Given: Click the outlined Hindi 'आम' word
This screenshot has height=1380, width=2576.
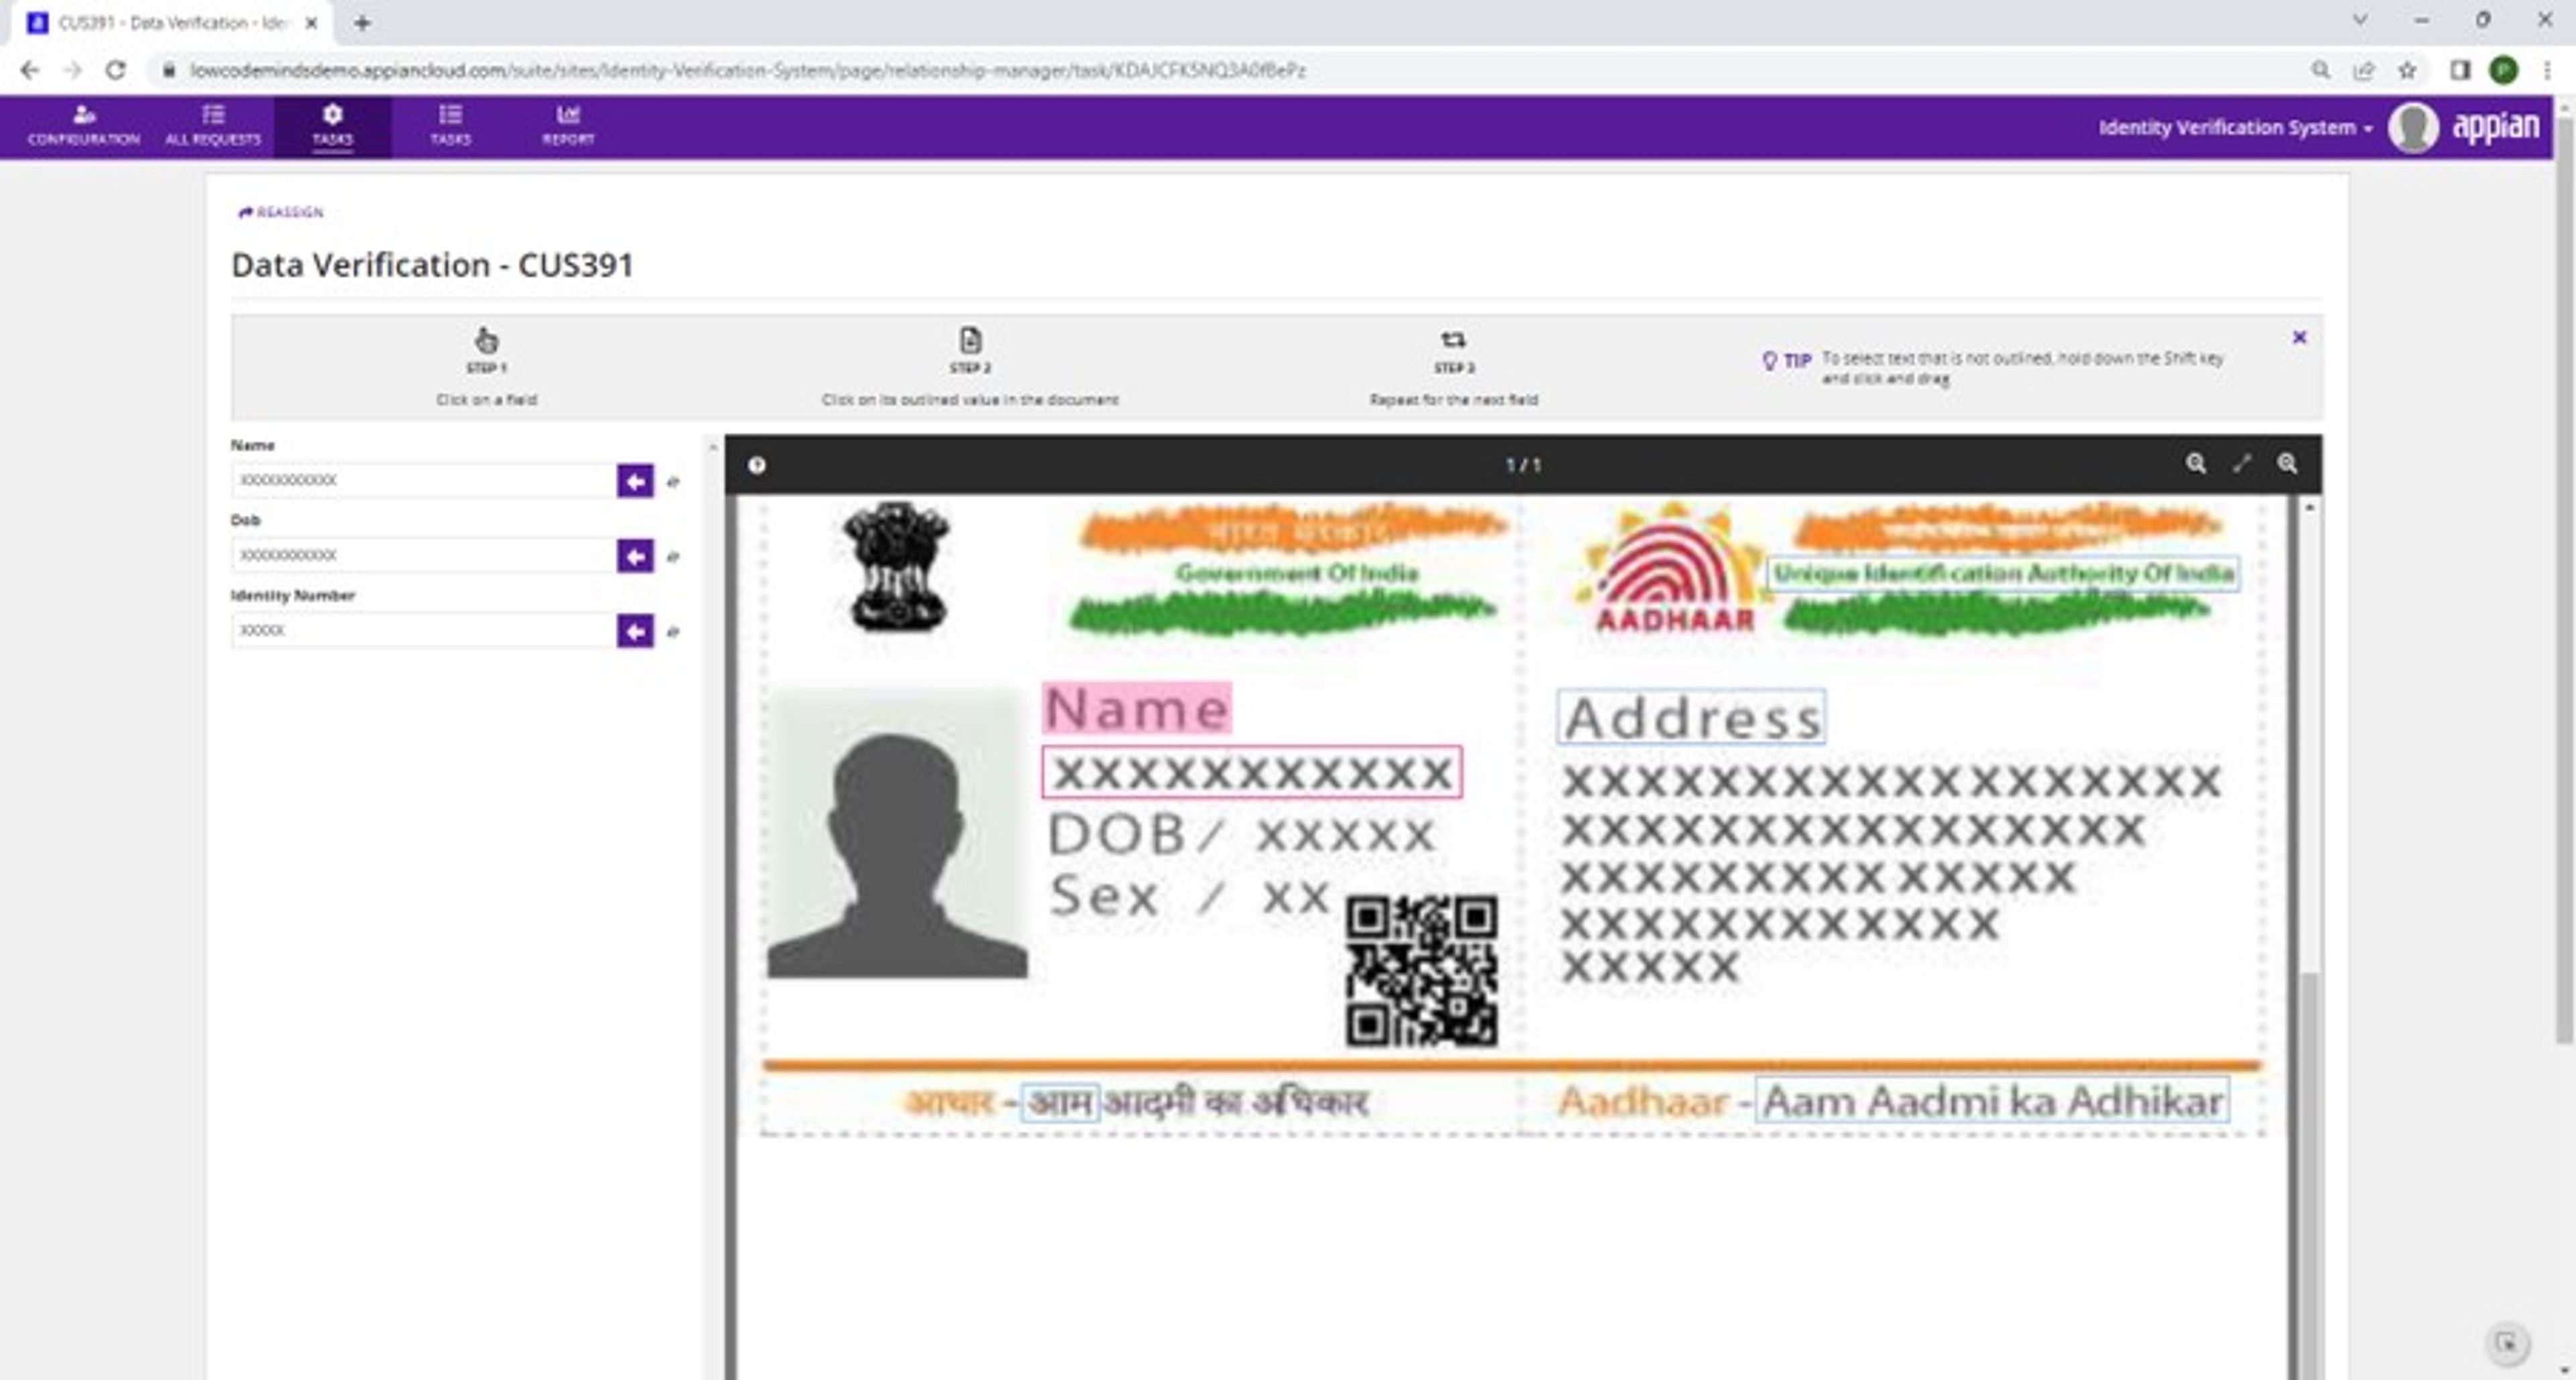Looking at the screenshot, I should coord(1060,1102).
